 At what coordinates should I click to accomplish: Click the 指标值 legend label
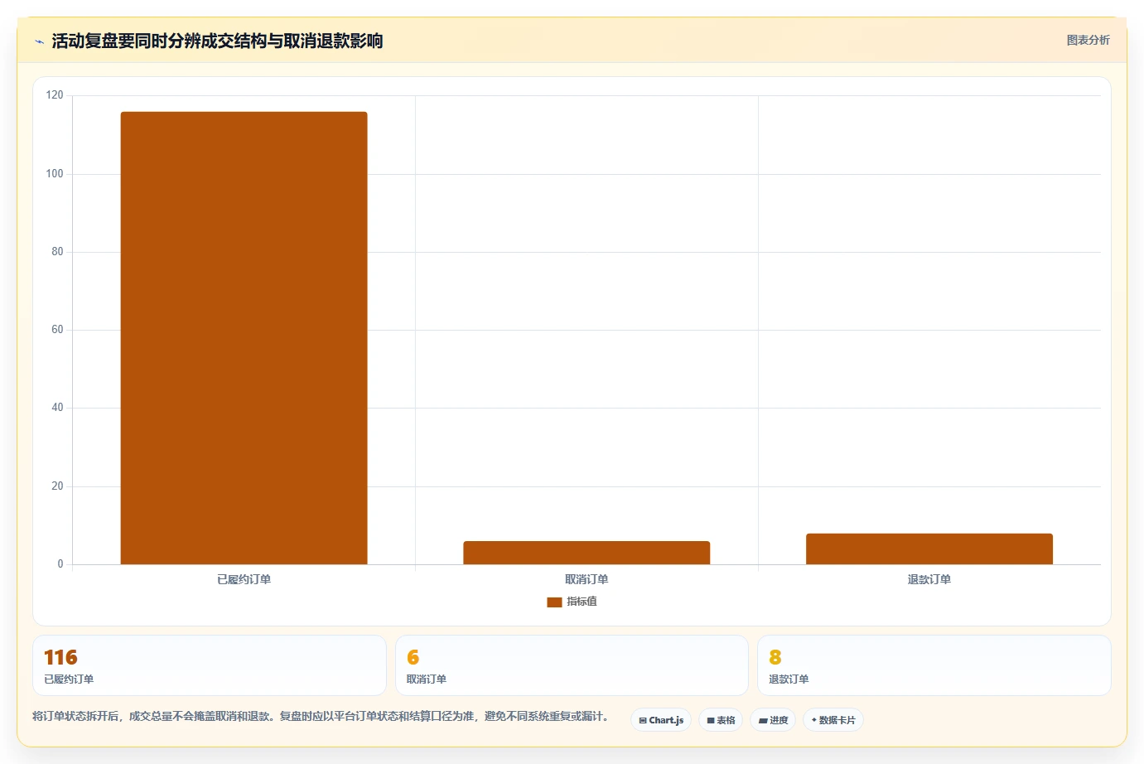[582, 602]
